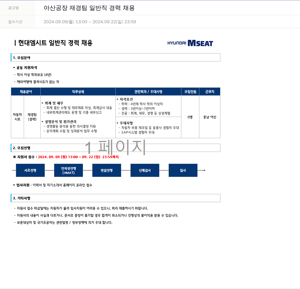Image resolution: width=300 pixels, height=289 pixels.
Task: Click the job title '아산공장 재경팀 일반직 경력 채용'
Action: (x=89, y=8)
